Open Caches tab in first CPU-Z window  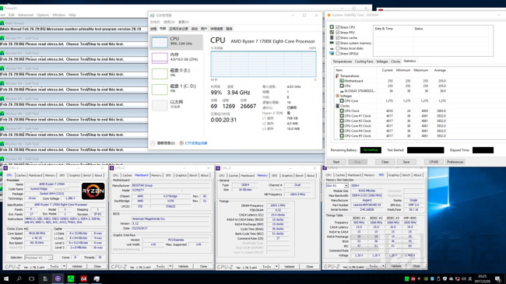[21, 175]
